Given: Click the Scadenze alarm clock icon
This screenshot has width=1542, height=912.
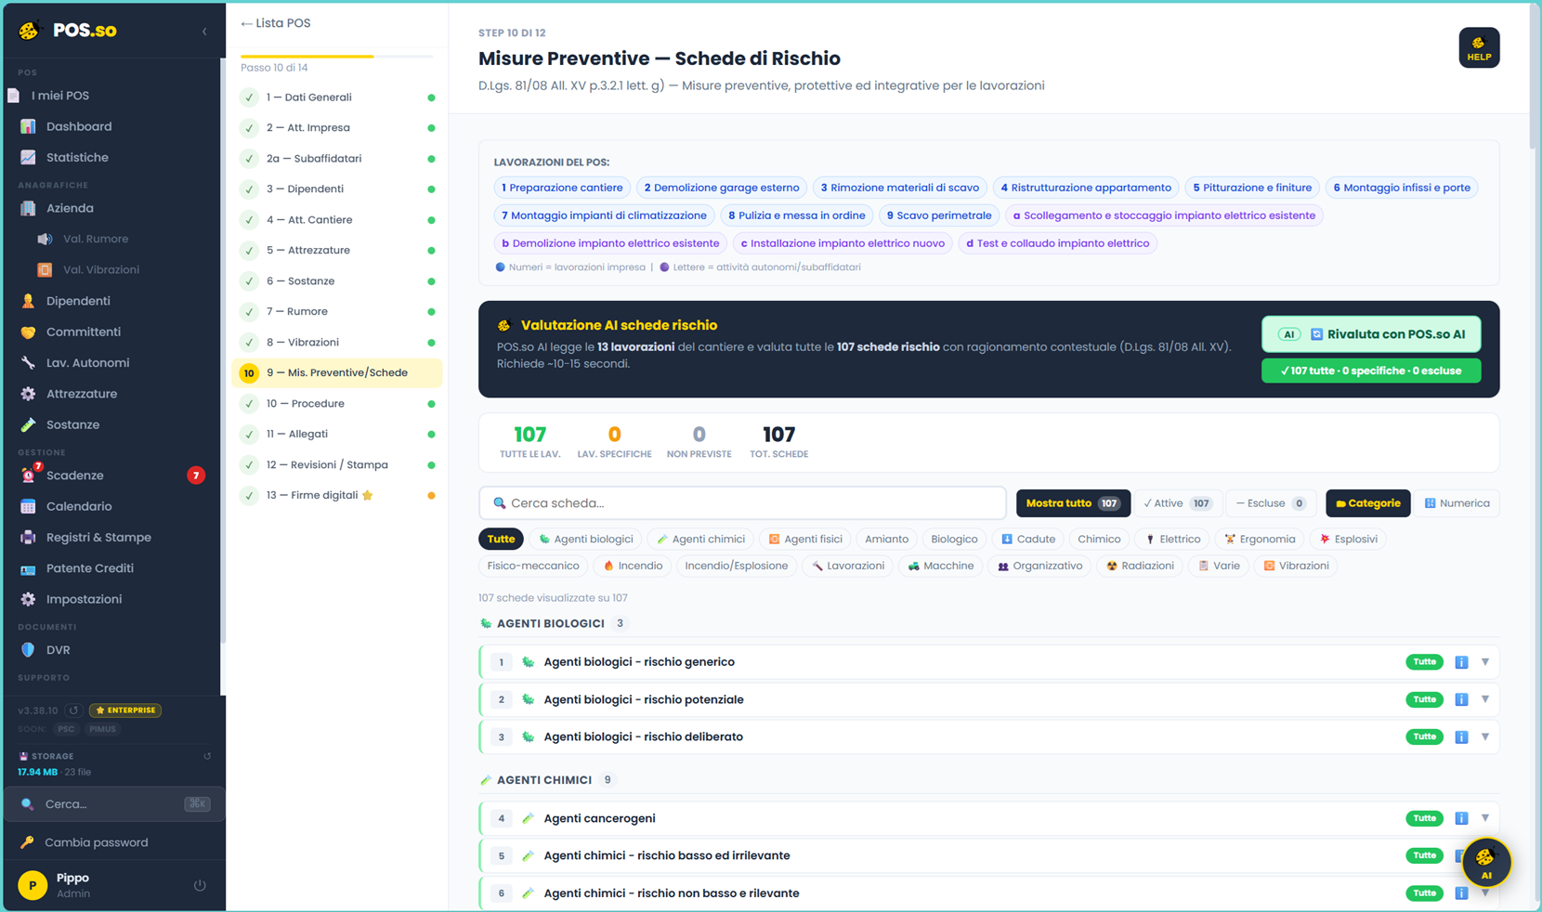Looking at the screenshot, I should click(x=28, y=476).
